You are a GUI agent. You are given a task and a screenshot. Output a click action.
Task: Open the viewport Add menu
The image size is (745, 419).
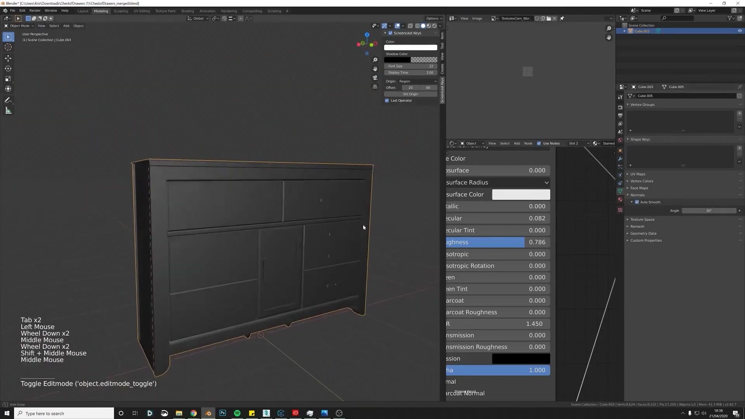pyautogui.click(x=66, y=26)
